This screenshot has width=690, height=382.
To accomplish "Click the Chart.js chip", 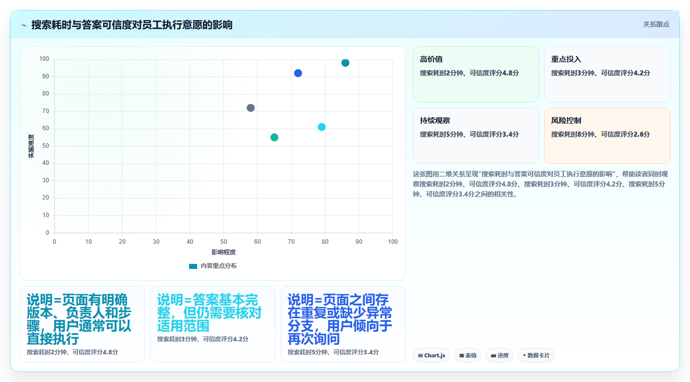I will click(x=432, y=355).
